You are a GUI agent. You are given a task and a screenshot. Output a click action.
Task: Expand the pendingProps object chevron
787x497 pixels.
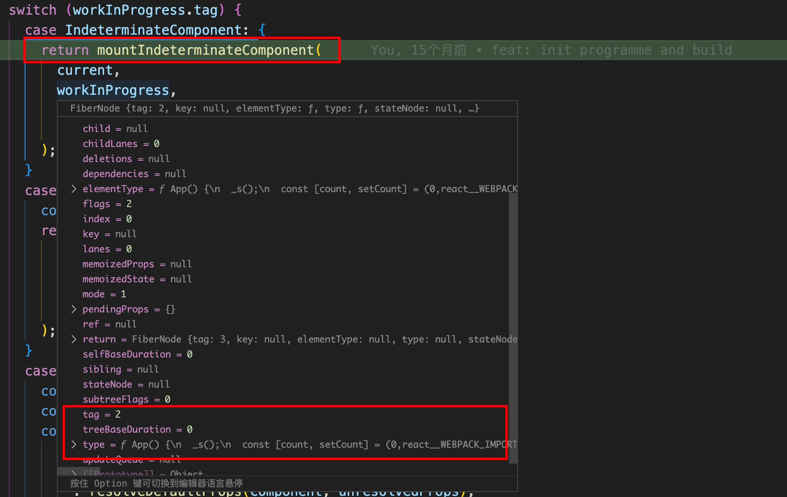coord(74,309)
